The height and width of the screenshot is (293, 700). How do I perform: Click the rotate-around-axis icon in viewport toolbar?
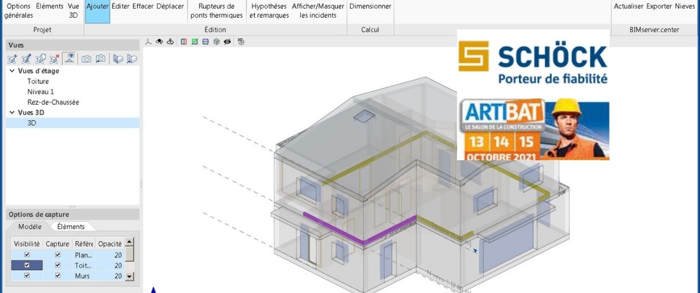[x=170, y=42]
